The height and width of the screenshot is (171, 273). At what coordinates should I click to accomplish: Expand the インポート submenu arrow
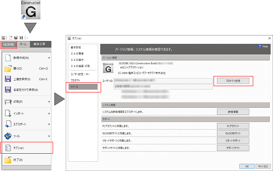pos(49,114)
